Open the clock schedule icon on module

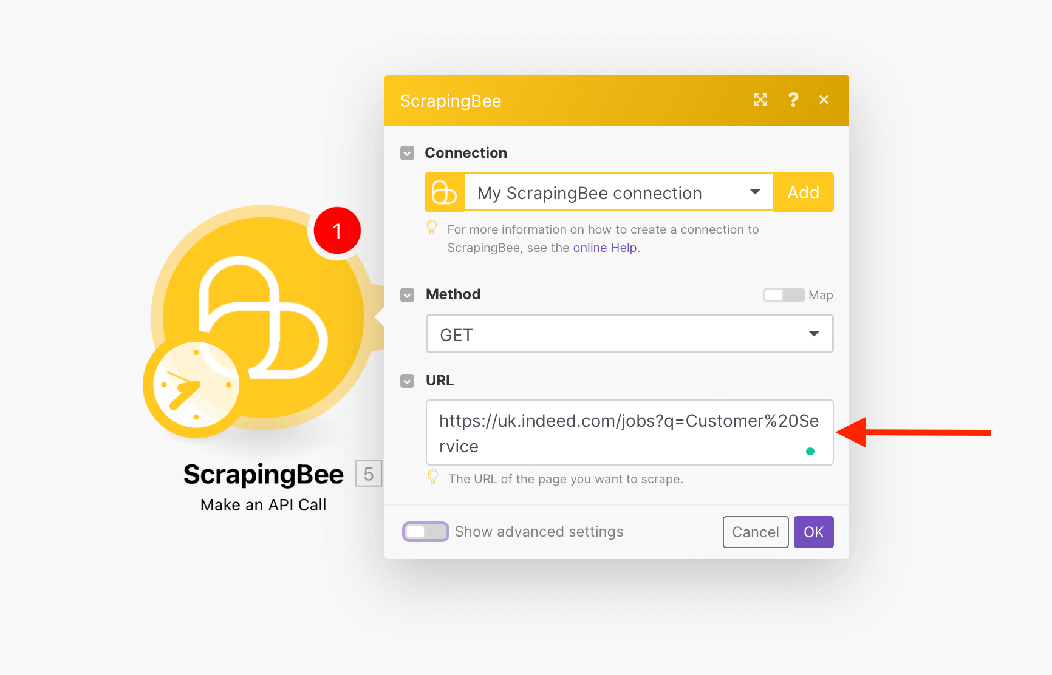coord(195,385)
